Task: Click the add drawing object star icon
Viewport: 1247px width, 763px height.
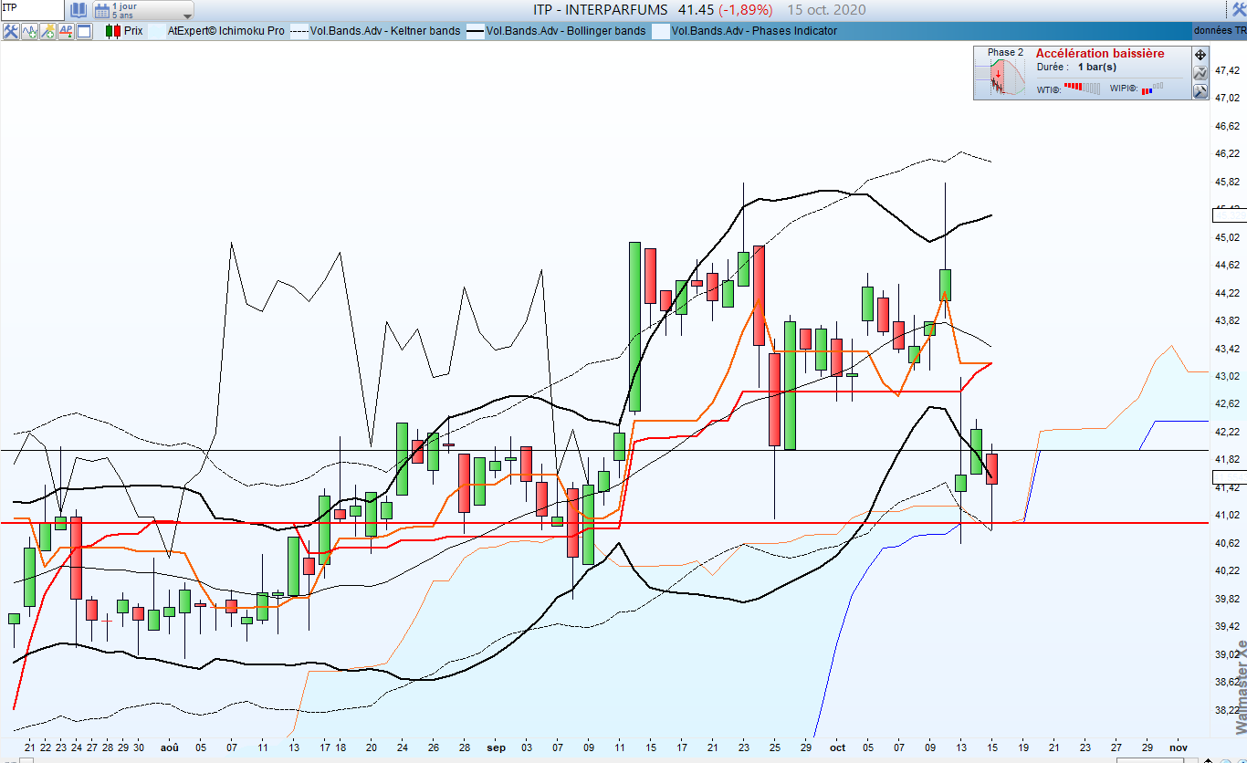Action: click(47, 31)
